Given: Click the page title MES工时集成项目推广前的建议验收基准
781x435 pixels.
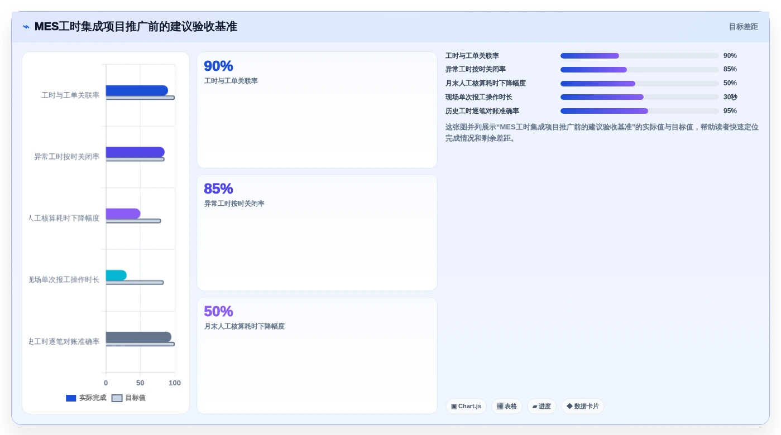Looking at the screenshot, I should tap(136, 27).
